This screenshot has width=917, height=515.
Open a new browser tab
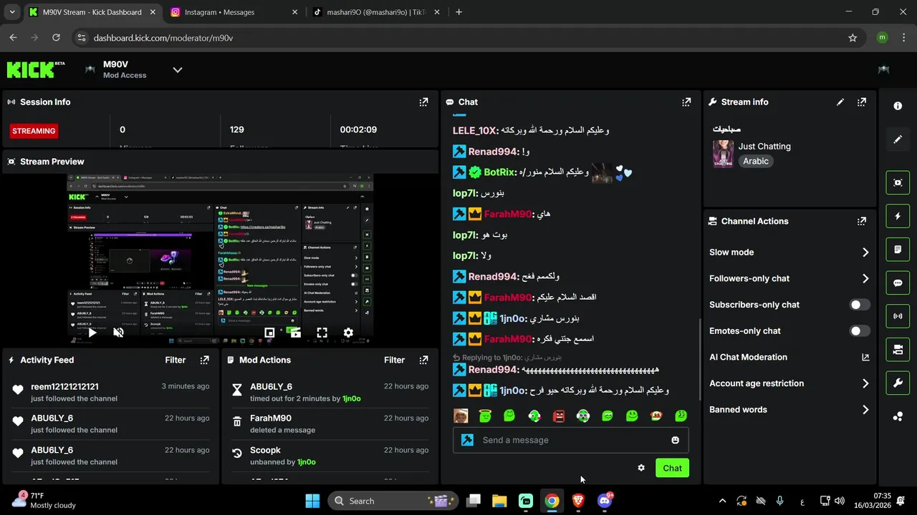[x=458, y=12]
